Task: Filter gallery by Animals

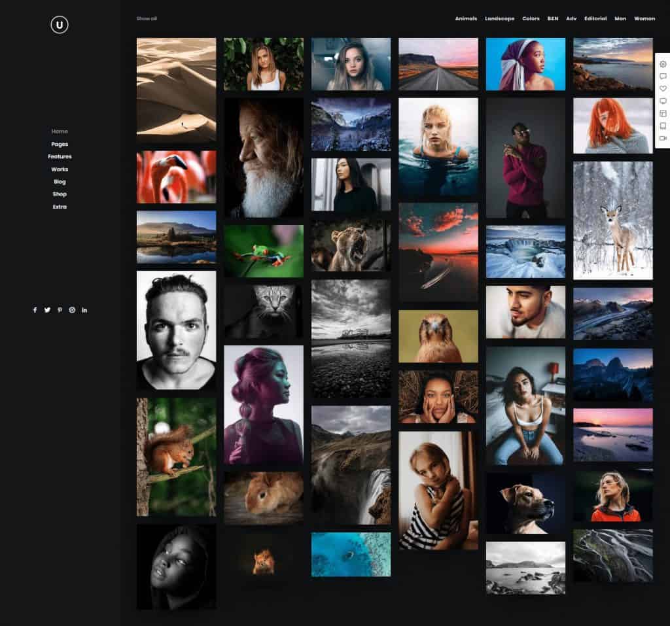Action: coord(466,19)
